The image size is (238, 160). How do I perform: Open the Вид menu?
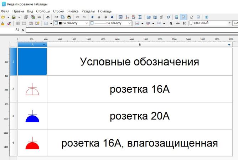pyautogui.click(x=30, y=11)
